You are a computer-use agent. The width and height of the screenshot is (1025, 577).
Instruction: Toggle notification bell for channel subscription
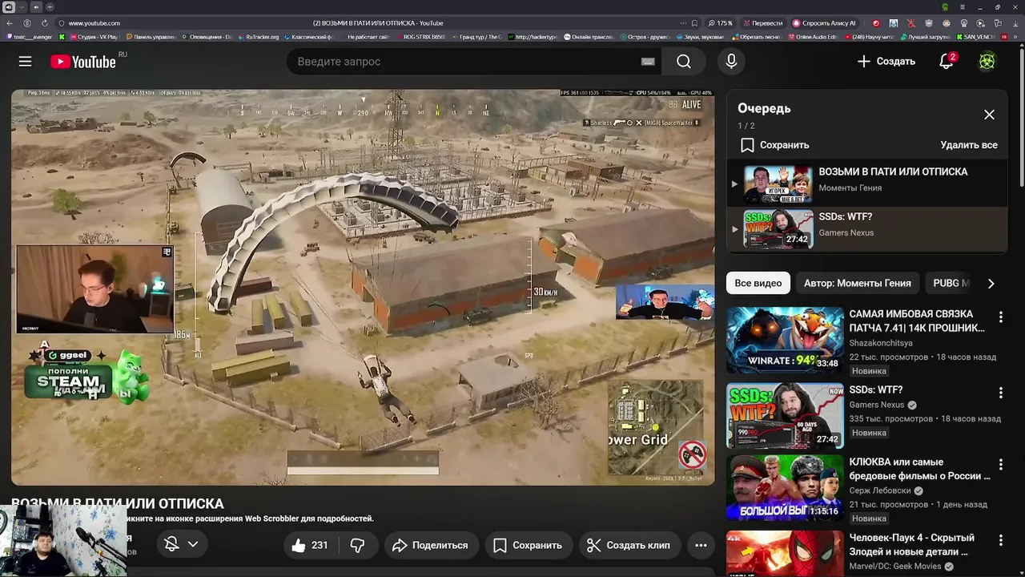tap(171, 544)
